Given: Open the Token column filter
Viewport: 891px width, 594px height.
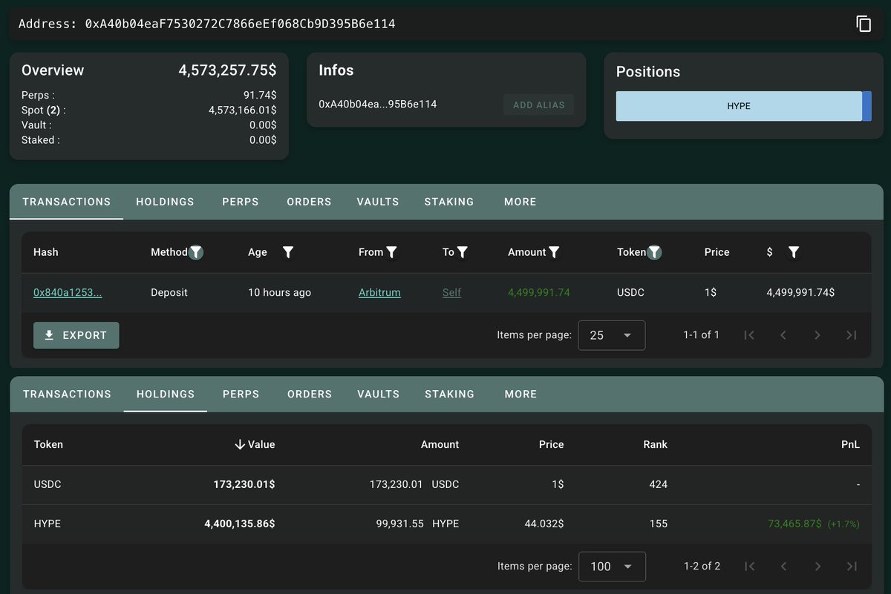Looking at the screenshot, I should click(x=654, y=252).
